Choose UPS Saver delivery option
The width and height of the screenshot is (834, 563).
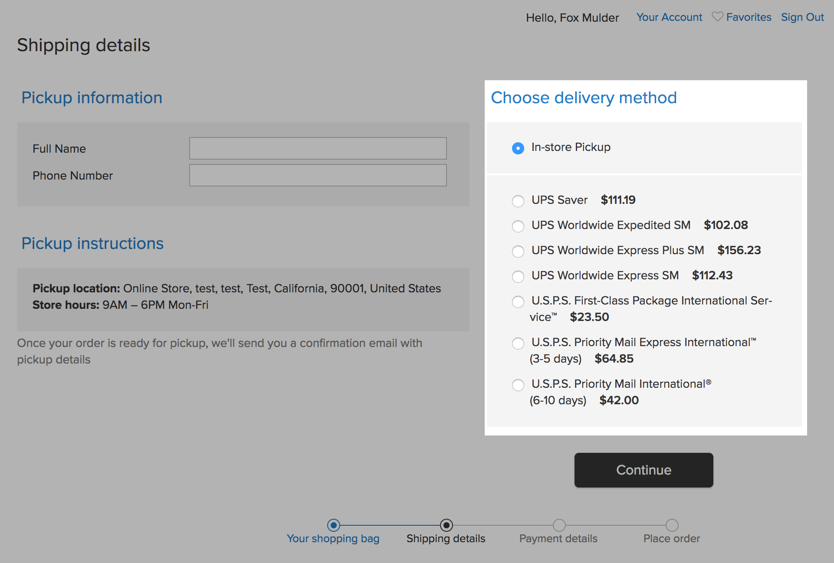(518, 201)
